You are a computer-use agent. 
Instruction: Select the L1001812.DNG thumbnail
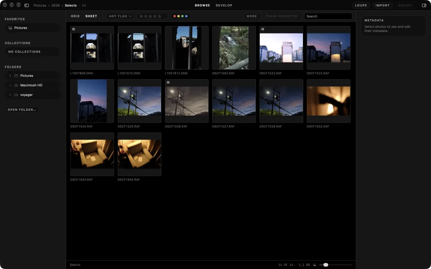point(187,48)
